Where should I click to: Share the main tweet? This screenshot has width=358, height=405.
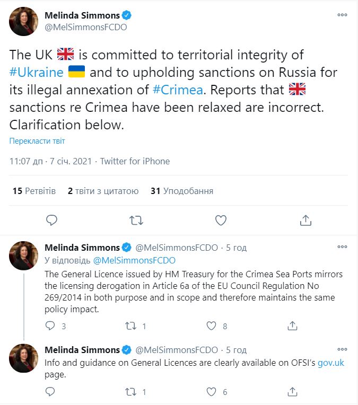pos(305,220)
